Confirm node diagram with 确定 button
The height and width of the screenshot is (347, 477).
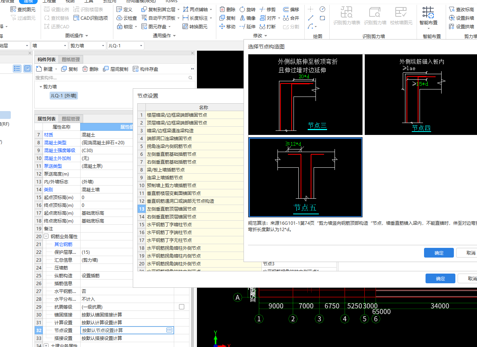click(x=439, y=253)
